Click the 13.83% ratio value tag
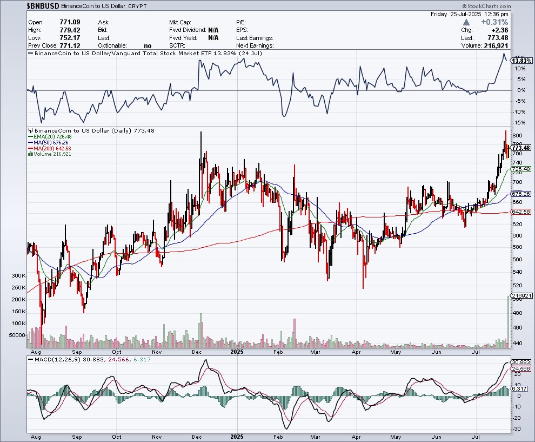The image size is (535, 442). 521,61
